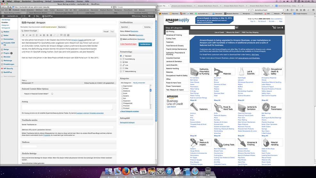Image resolution: width=316 pixels, height=178 pixels.
Task: Insert a blockquote in editor
Action: pyautogui.click(x=41, y=35)
